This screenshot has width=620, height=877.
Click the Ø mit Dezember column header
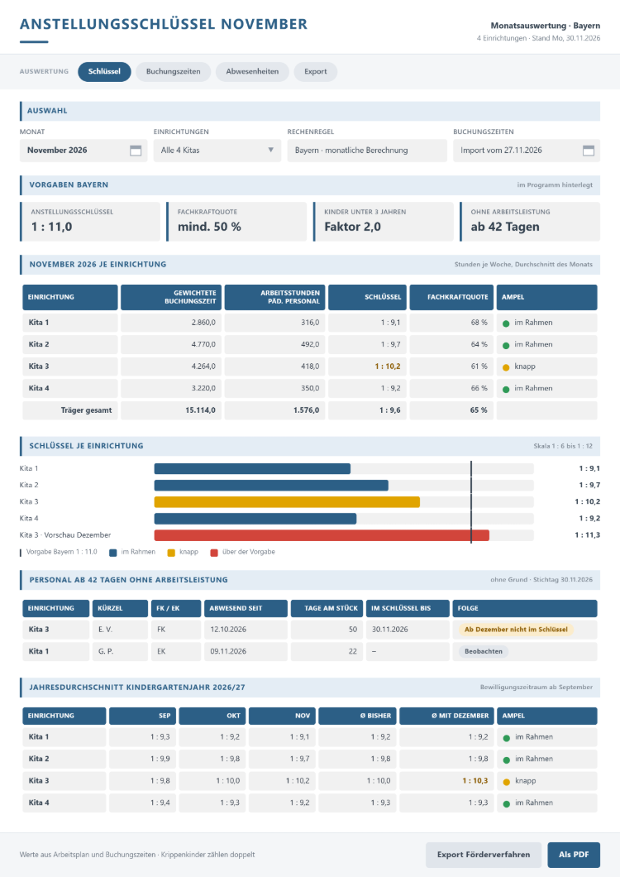pos(446,716)
